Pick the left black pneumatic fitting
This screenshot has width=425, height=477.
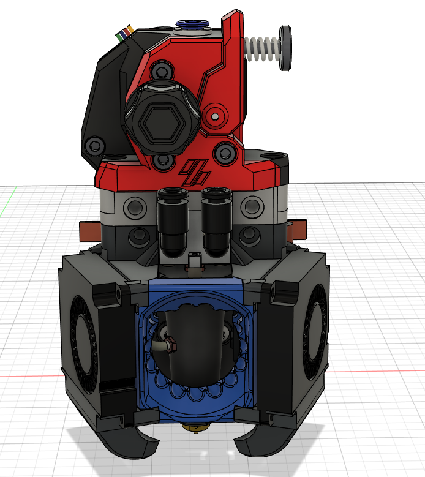(173, 223)
